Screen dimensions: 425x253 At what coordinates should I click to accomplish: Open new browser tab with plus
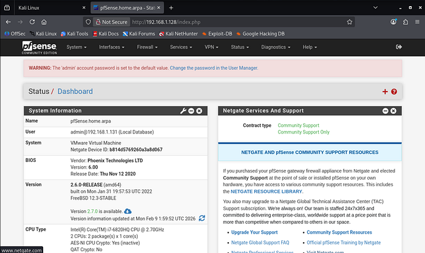click(171, 8)
